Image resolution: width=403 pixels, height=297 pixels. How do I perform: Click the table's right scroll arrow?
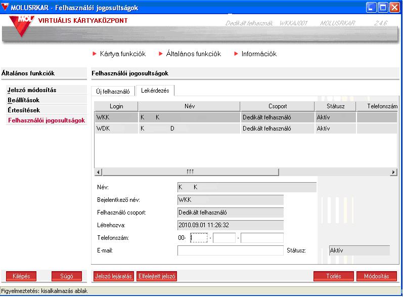[x=393, y=172]
